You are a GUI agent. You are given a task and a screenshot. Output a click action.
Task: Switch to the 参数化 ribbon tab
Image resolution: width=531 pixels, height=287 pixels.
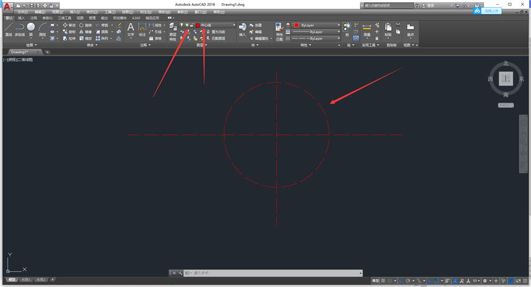tap(47, 18)
